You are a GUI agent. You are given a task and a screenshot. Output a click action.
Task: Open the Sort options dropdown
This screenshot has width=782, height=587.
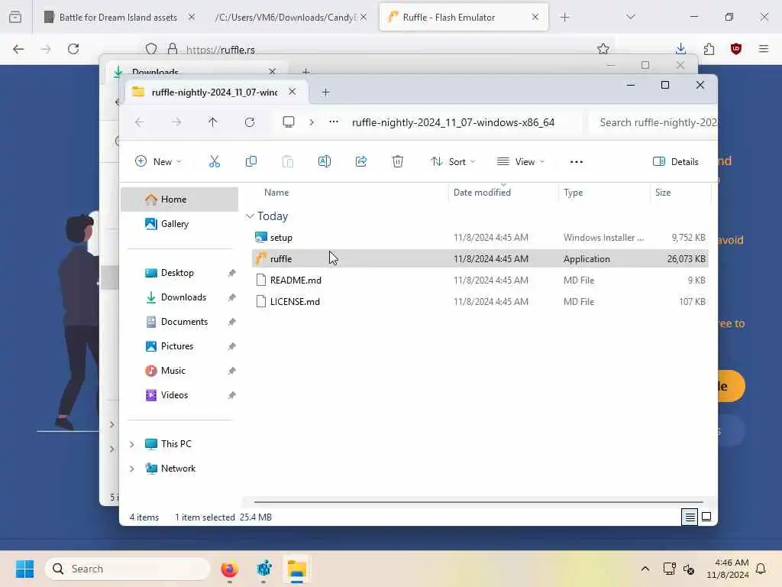tap(453, 162)
